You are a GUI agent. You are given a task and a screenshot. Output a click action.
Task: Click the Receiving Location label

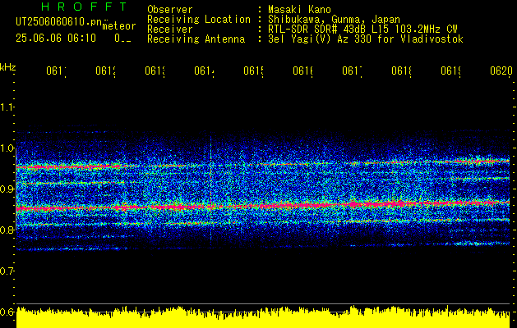pyautogui.click(x=199, y=20)
